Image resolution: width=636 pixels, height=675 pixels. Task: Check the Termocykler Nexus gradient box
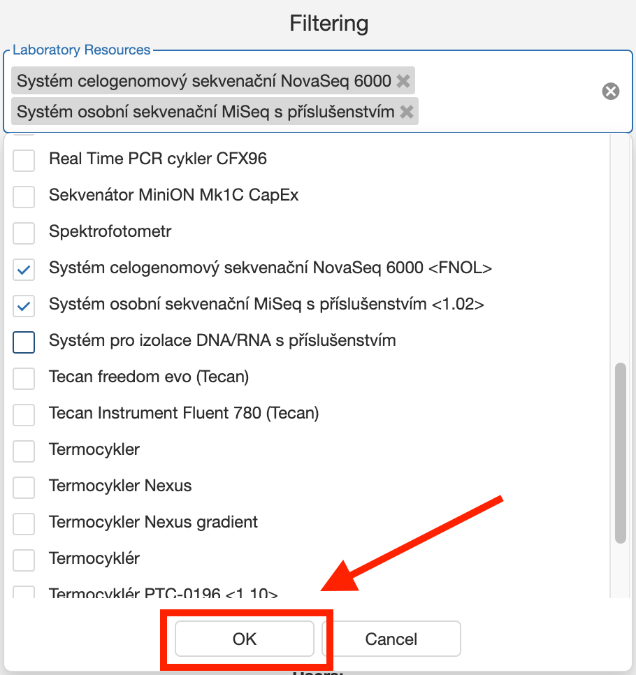(x=24, y=523)
